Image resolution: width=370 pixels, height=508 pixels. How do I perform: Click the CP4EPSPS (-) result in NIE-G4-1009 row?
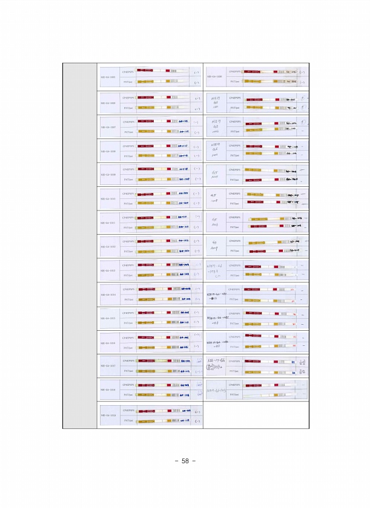coord(196,170)
